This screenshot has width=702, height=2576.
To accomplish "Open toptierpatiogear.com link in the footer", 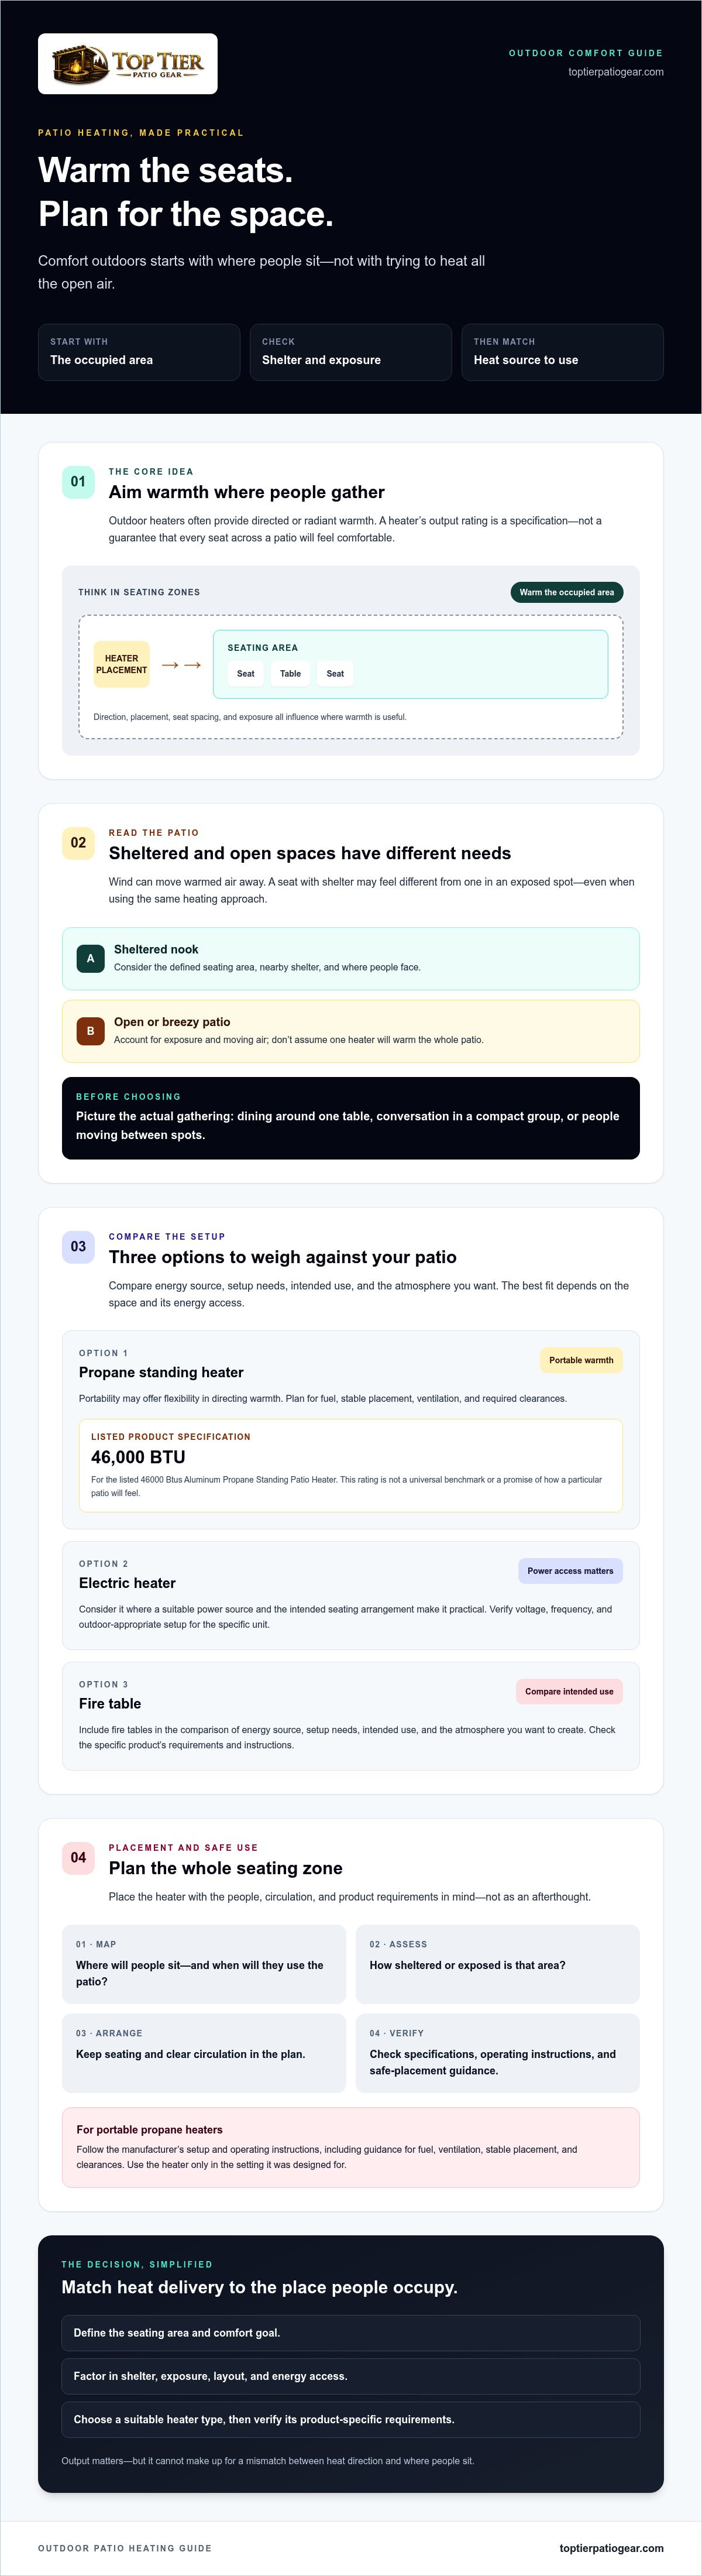I will coord(611,2548).
